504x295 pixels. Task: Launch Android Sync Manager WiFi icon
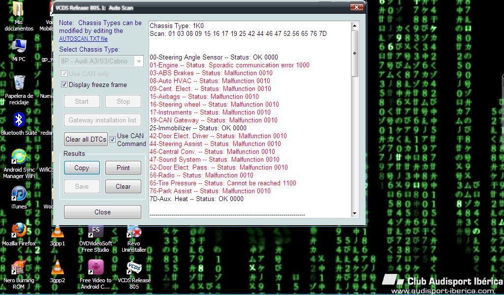[x=19, y=157]
